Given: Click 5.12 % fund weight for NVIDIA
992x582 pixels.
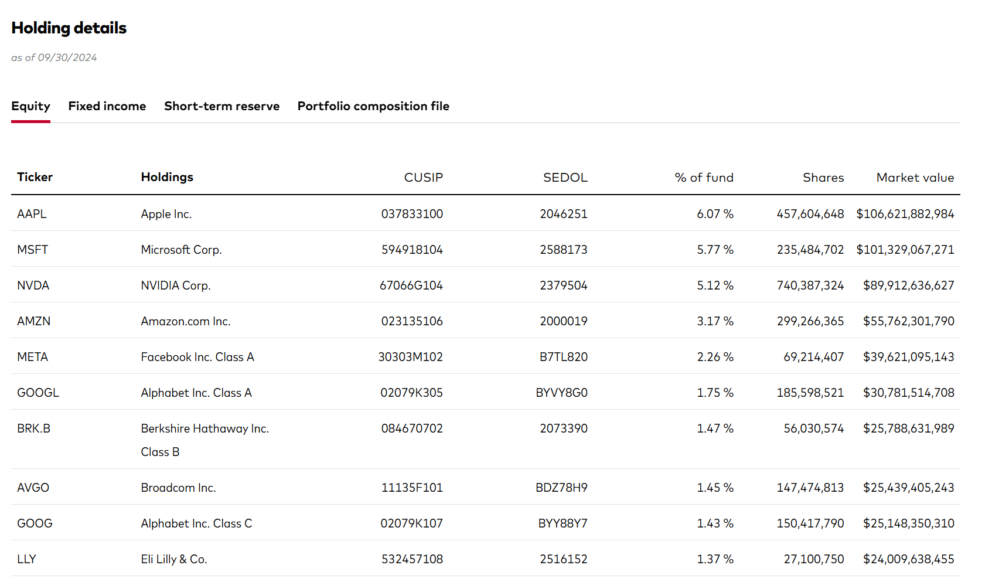Looking at the screenshot, I should point(715,285).
